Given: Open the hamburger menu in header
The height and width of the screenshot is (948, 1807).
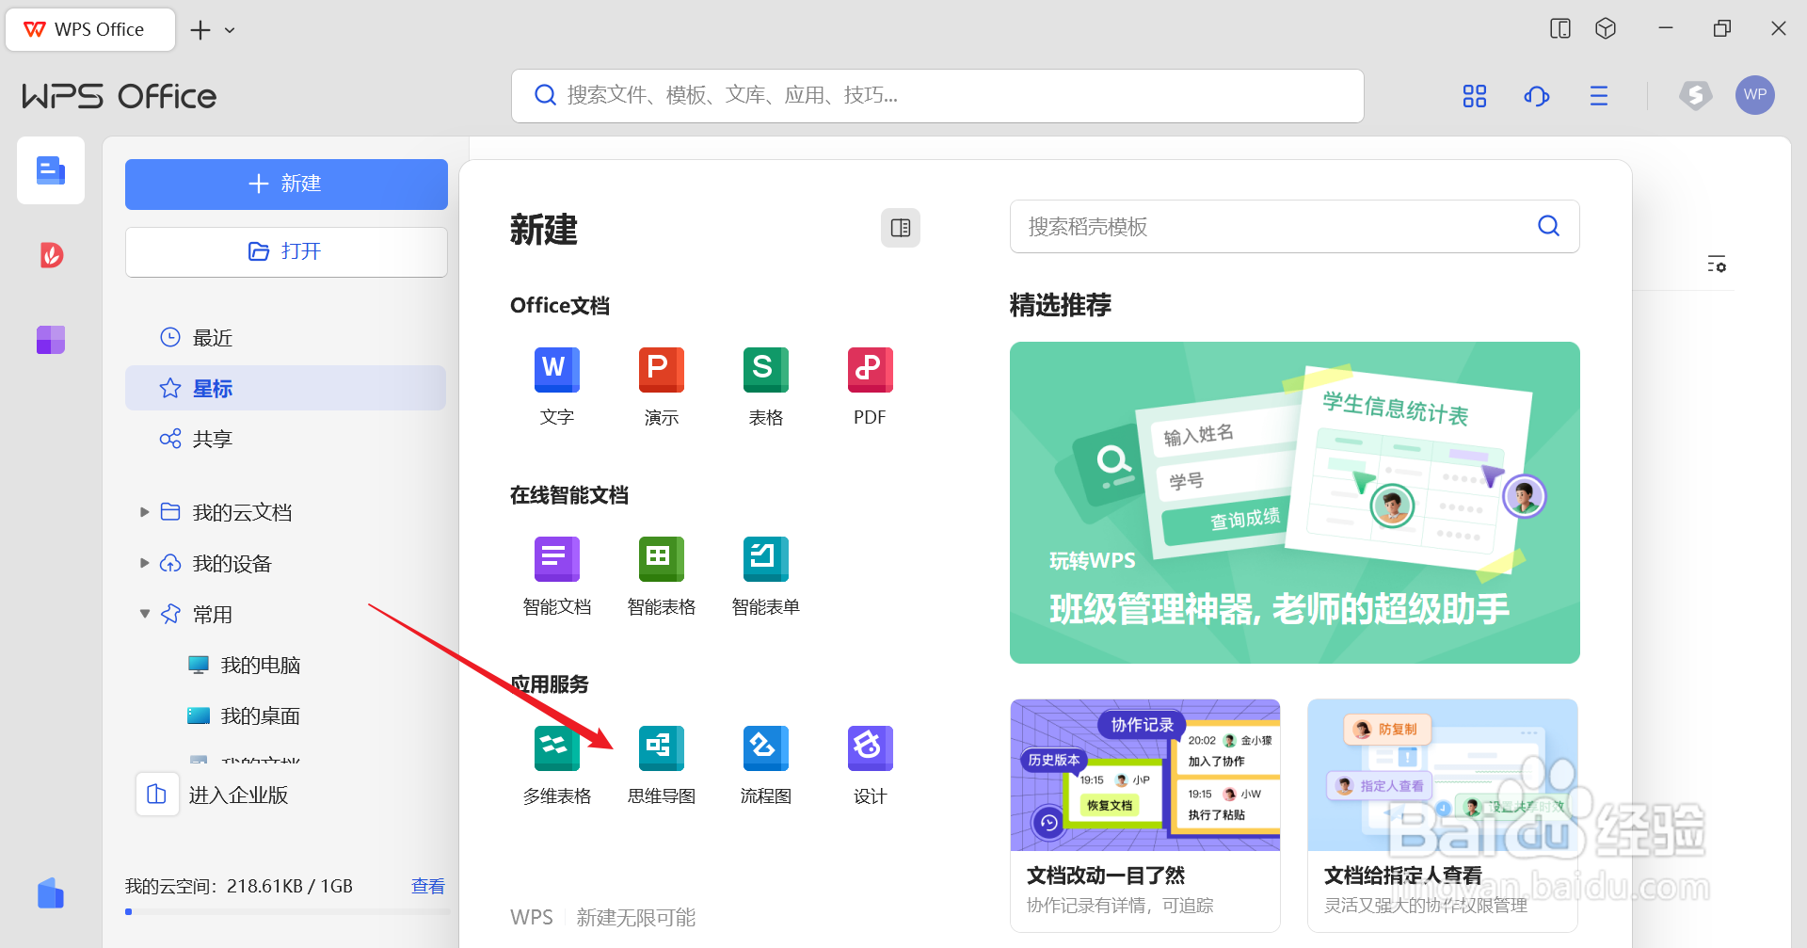Looking at the screenshot, I should click(1599, 96).
